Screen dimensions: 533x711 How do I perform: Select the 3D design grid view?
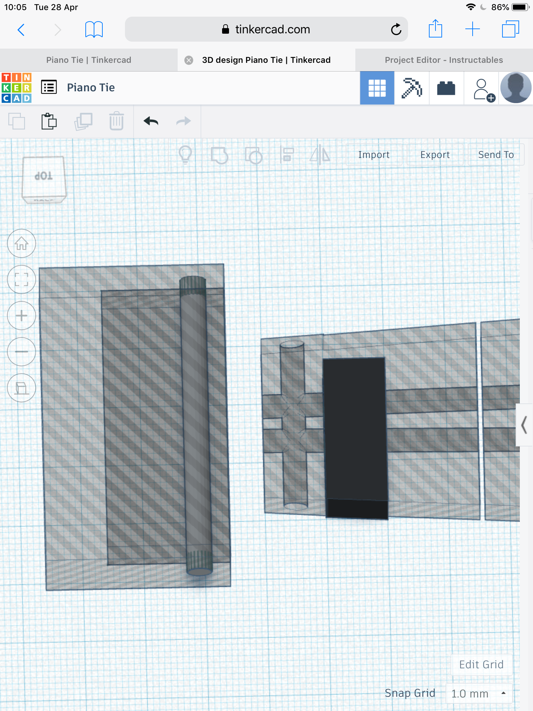tap(377, 88)
